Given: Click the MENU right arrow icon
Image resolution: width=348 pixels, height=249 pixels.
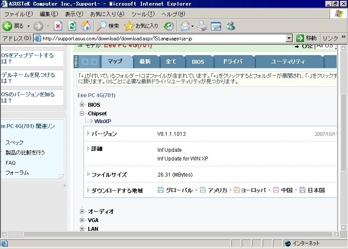Looking at the screenshot, I should point(94,62).
